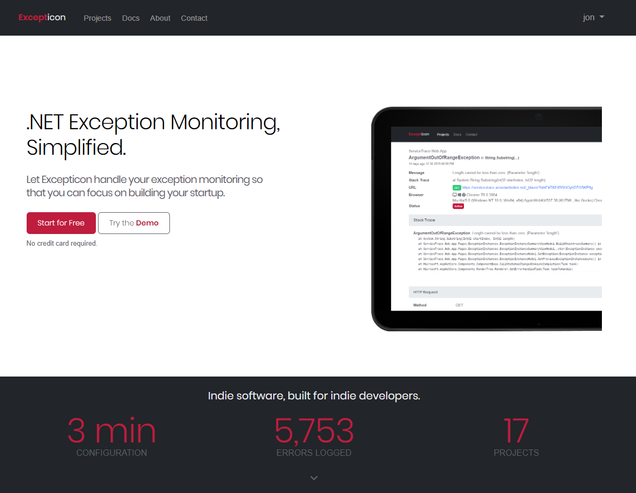Open the Contact nav item
This screenshot has height=493, width=636.
click(194, 18)
